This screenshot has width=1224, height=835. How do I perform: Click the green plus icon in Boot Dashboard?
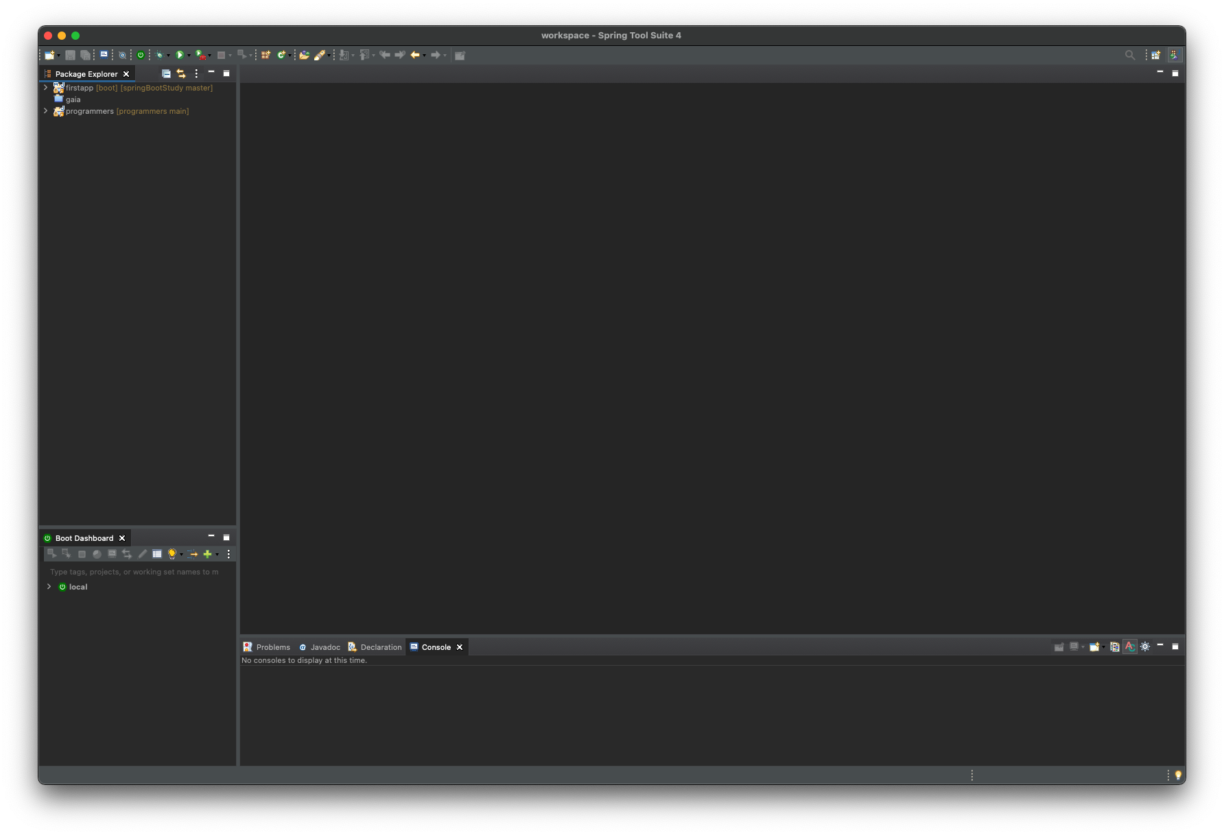pos(207,554)
